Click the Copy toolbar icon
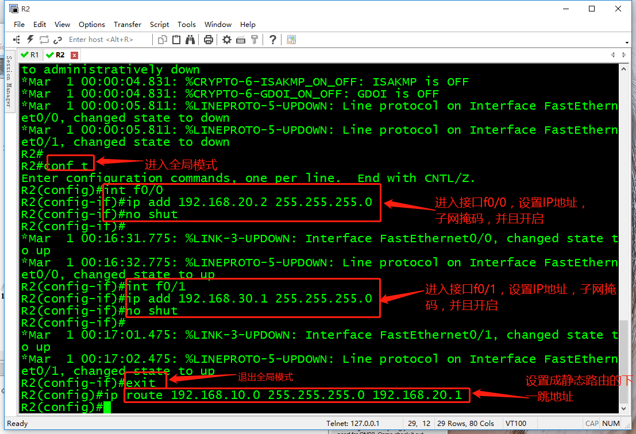This screenshot has height=434, width=636. [162, 40]
